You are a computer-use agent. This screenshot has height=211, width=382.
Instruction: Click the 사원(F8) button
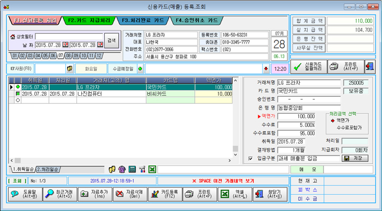tap(21, 69)
